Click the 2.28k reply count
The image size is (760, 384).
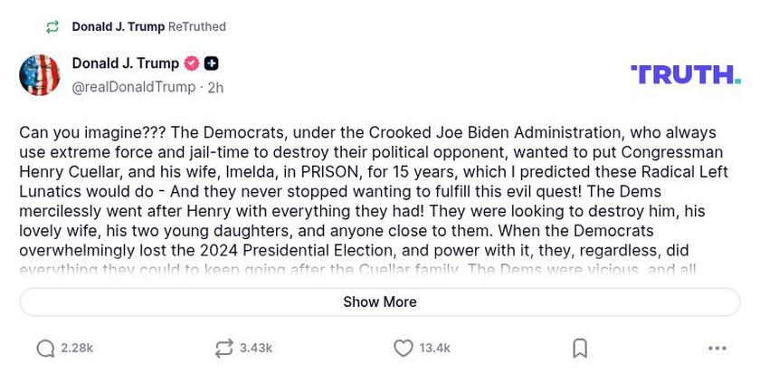click(77, 349)
